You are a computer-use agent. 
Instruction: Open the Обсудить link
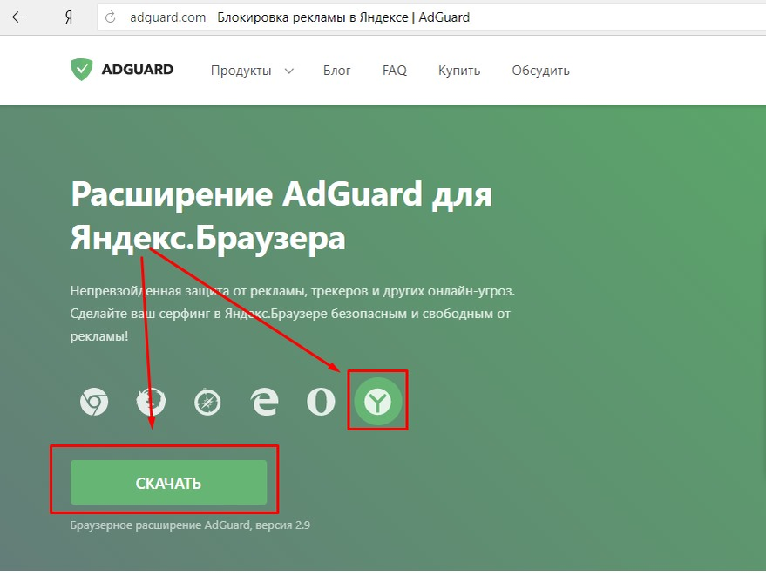(540, 71)
